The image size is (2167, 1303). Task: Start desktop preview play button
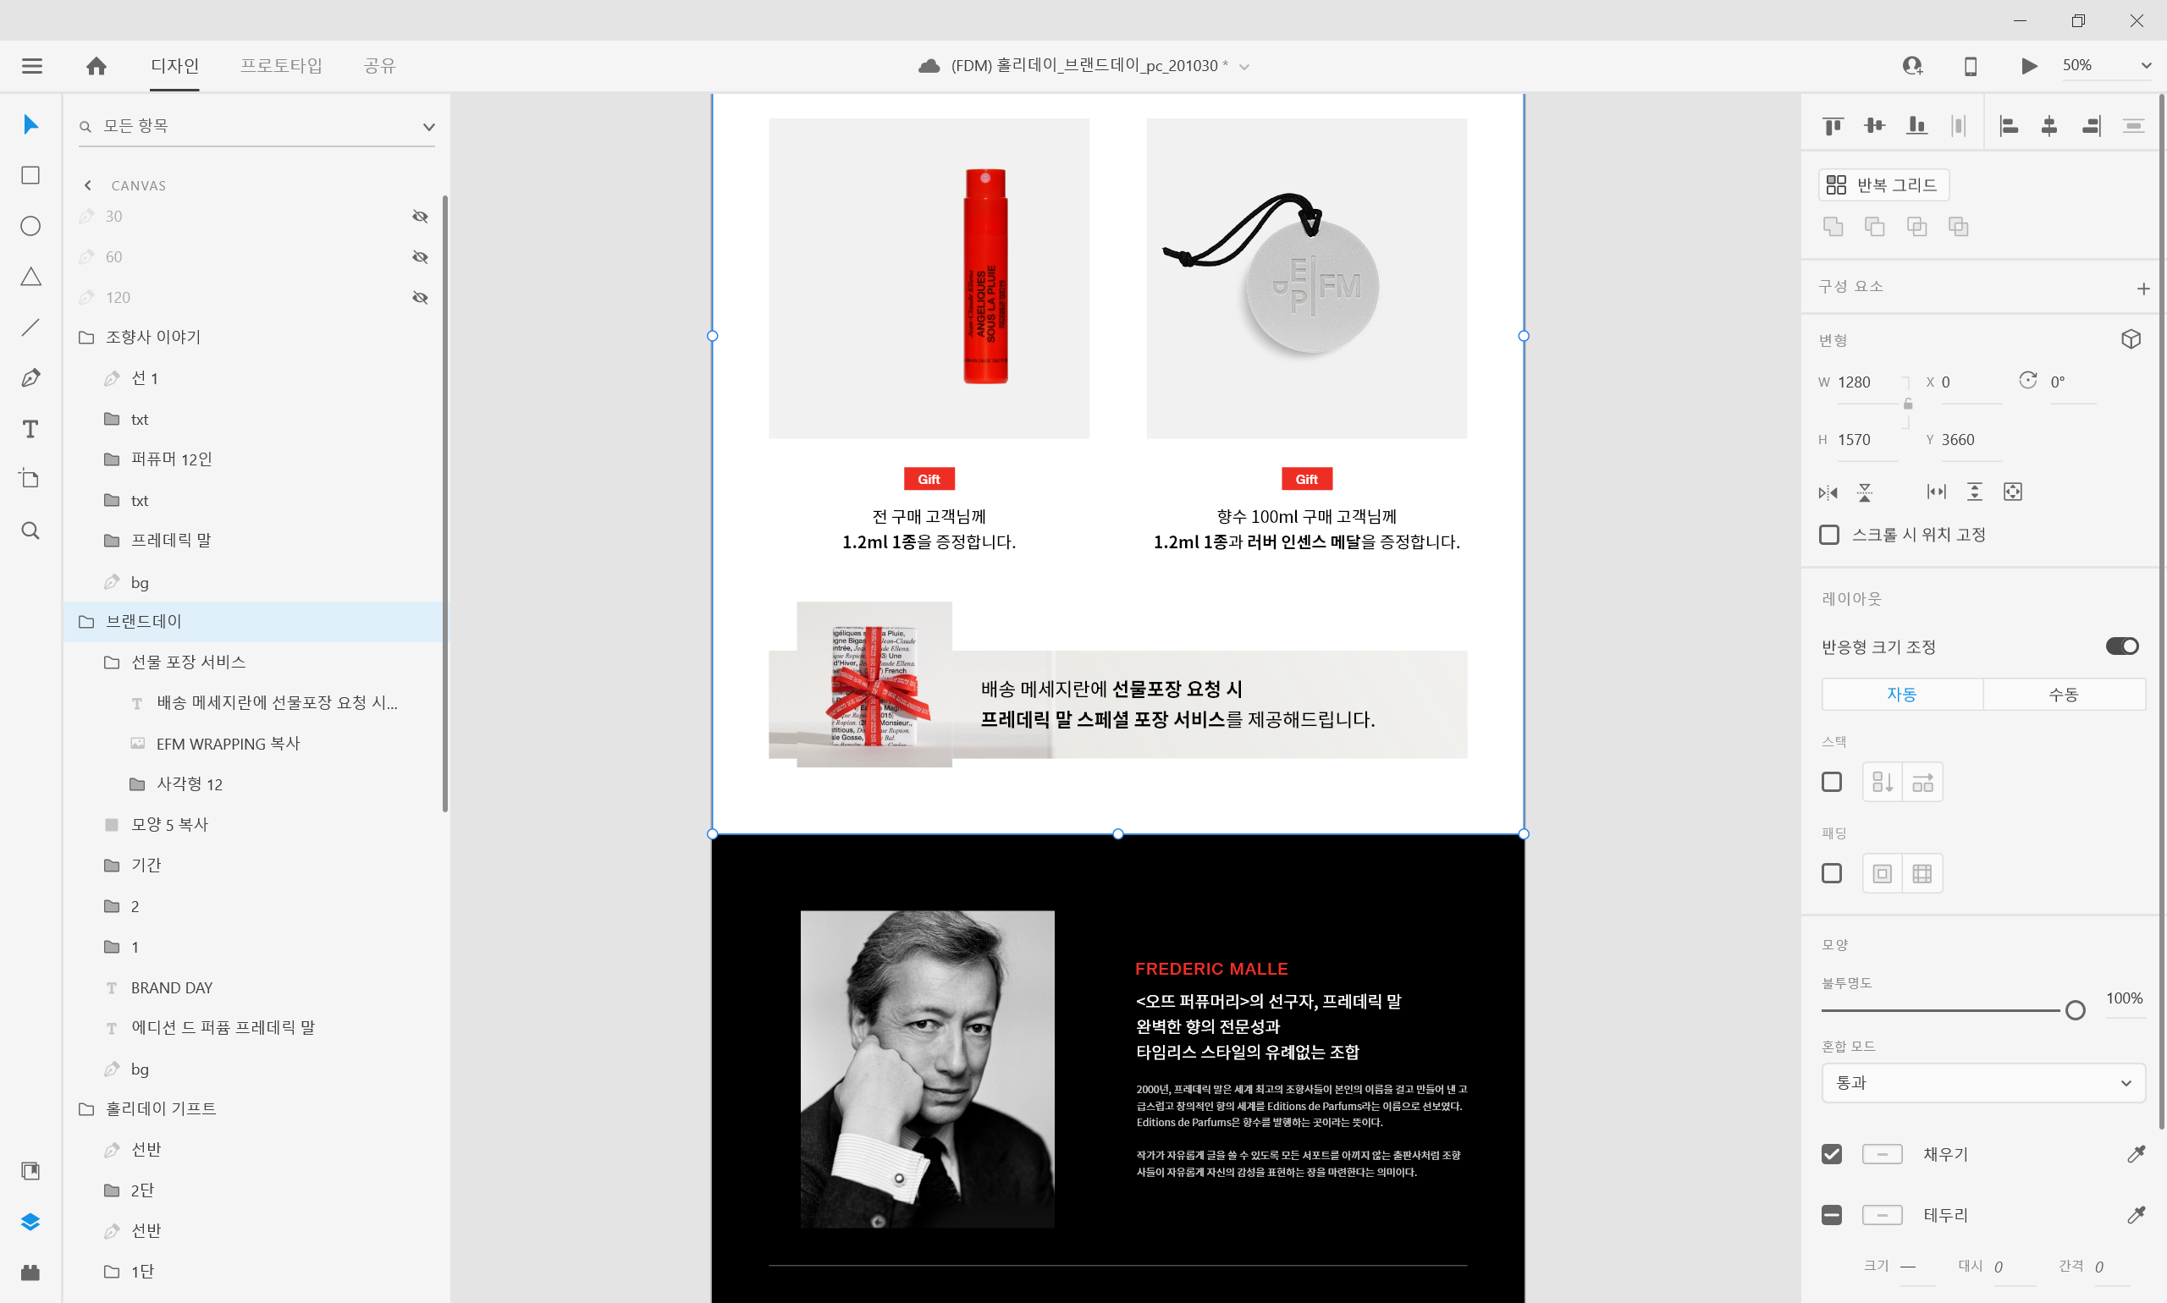point(2029,66)
